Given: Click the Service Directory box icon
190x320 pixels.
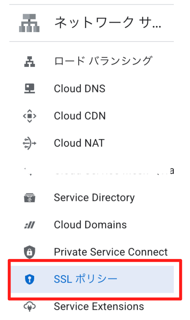Looking at the screenshot, I should [30, 198].
